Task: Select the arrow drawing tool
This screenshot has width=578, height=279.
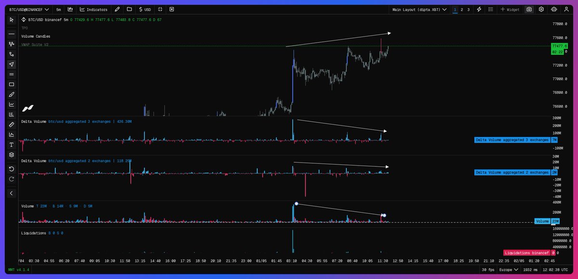Action: [x=12, y=64]
